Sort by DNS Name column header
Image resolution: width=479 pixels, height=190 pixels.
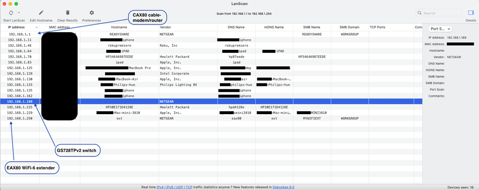(236, 27)
